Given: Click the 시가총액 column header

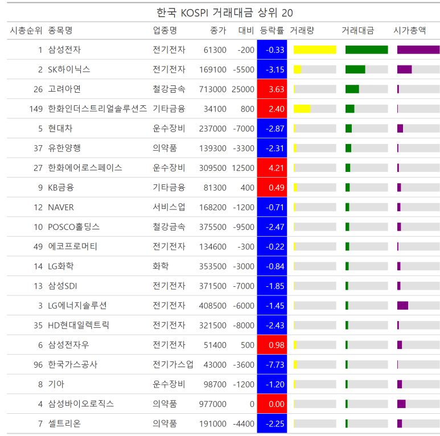Looking at the screenshot, I should [410, 30].
